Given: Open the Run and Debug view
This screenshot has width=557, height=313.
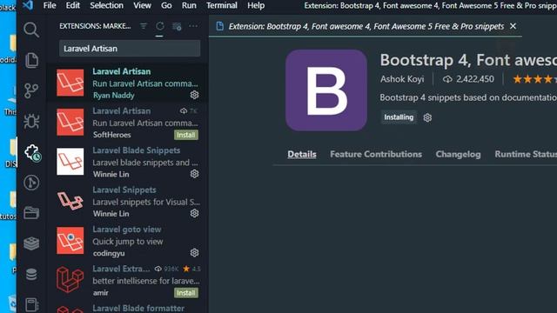Looking at the screenshot, I should [x=31, y=122].
